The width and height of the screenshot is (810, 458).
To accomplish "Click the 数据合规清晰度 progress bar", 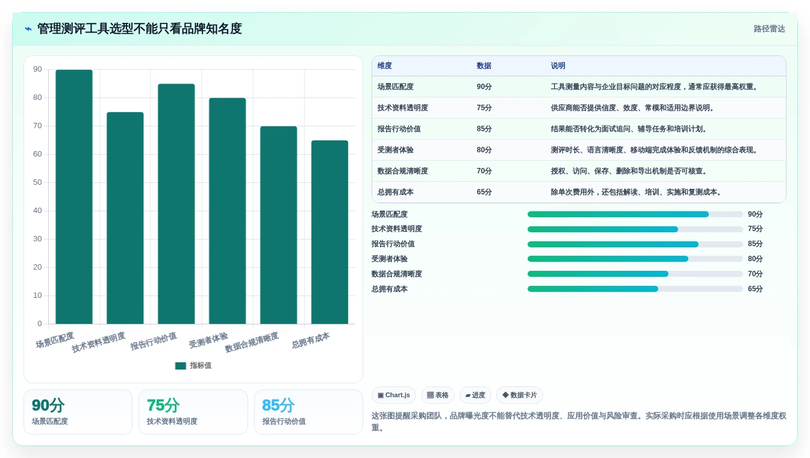I will pyautogui.click(x=635, y=274).
